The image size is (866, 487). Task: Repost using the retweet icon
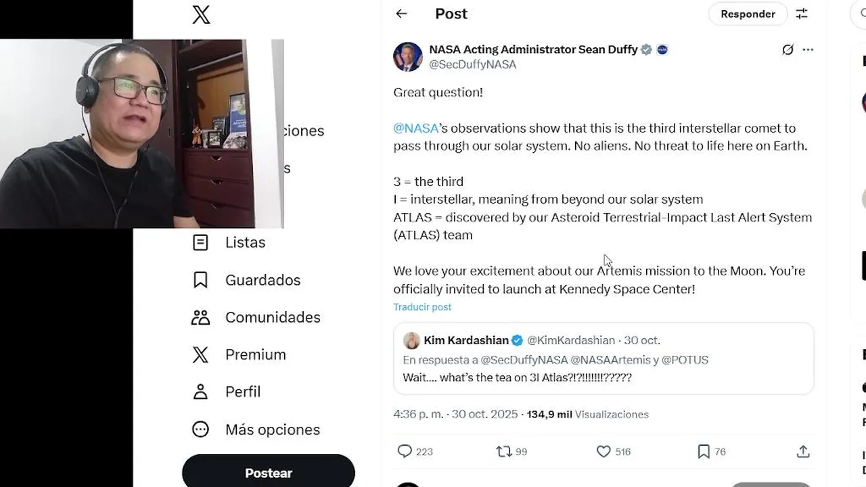504,451
